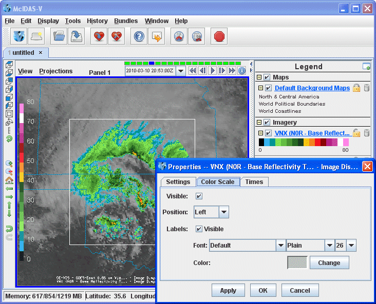Open the Data Explorer globe icon
The image size is (376, 304).
pyautogui.click(x=18, y=36)
